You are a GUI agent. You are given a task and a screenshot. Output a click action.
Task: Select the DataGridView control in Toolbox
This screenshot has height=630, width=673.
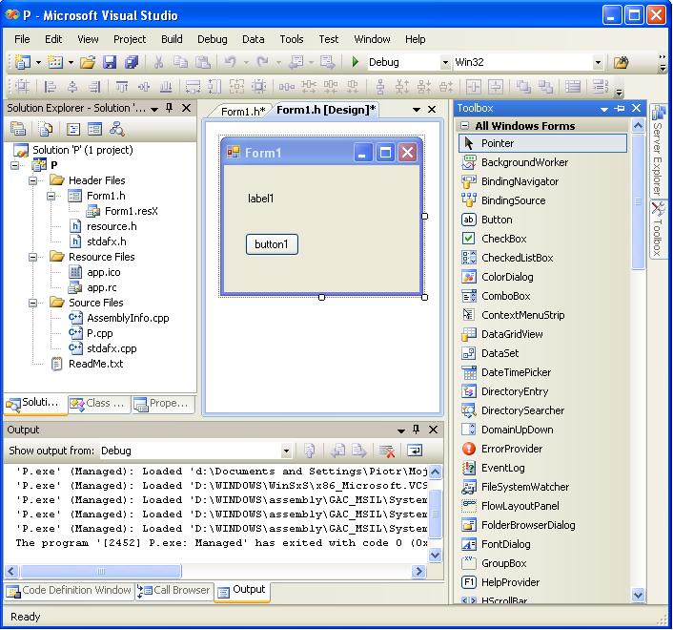542,334
